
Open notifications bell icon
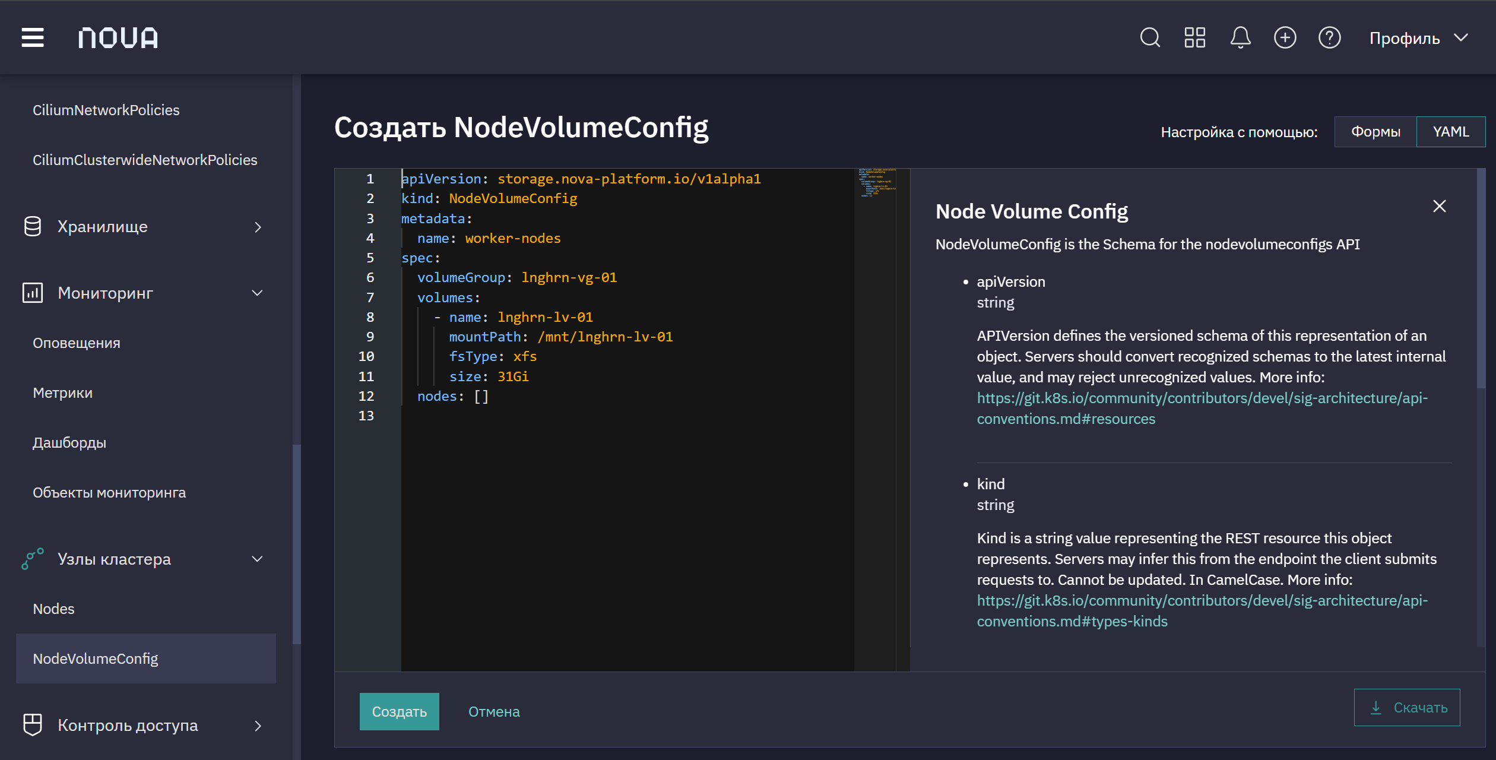tap(1240, 38)
